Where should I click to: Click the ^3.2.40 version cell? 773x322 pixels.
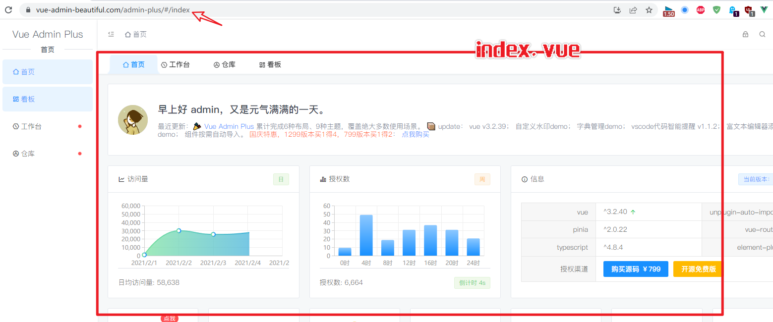[649, 212]
